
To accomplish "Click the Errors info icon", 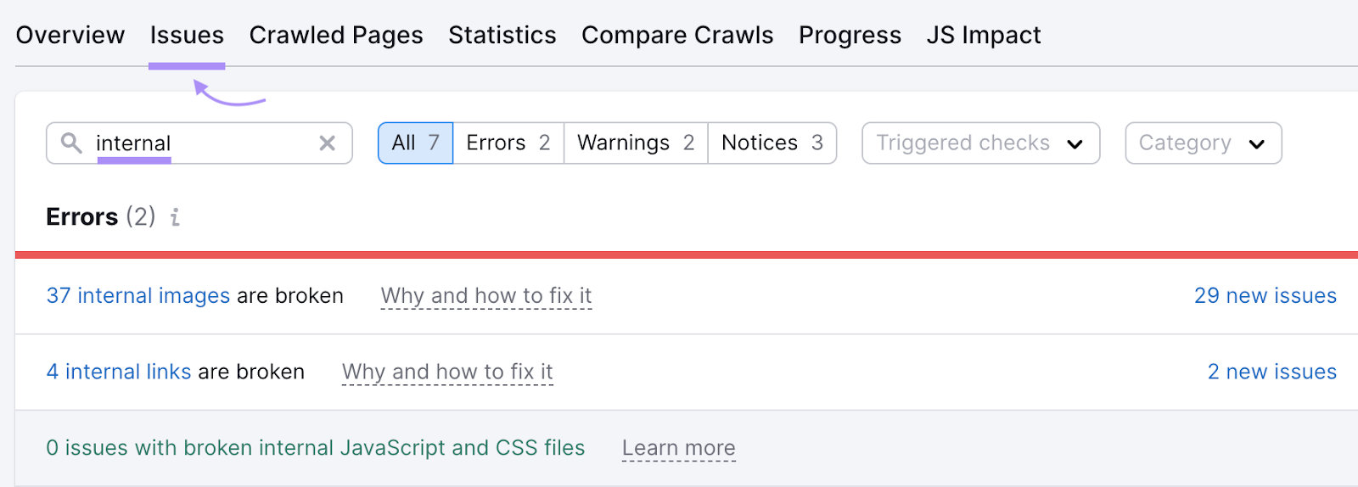I will [x=175, y=218].
